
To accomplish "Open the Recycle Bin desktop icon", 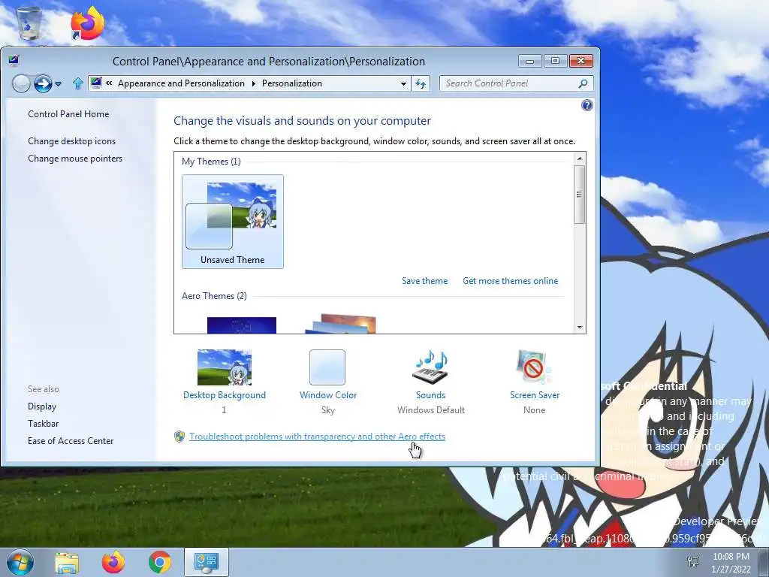I will (x=29, y=23).
